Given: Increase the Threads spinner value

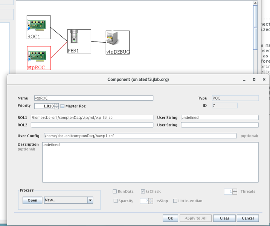Looking at the screenshot, I should pyautogui.click(x=235, y=190).
